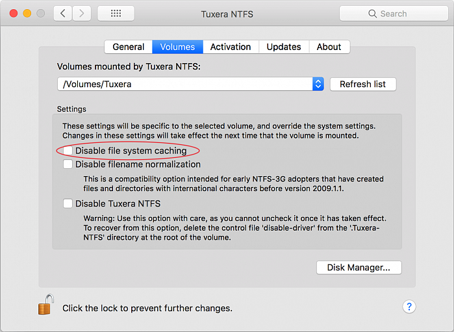
Task: Click the Refresh list button
Action: (x=363, y=84)
